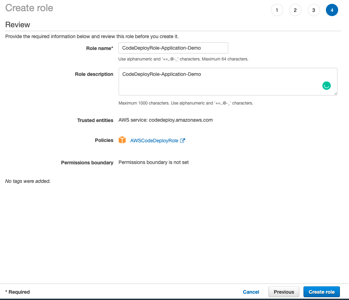Go to wizard step 1
This screenshot has width=349, height=300.
[x=277, y=10]
